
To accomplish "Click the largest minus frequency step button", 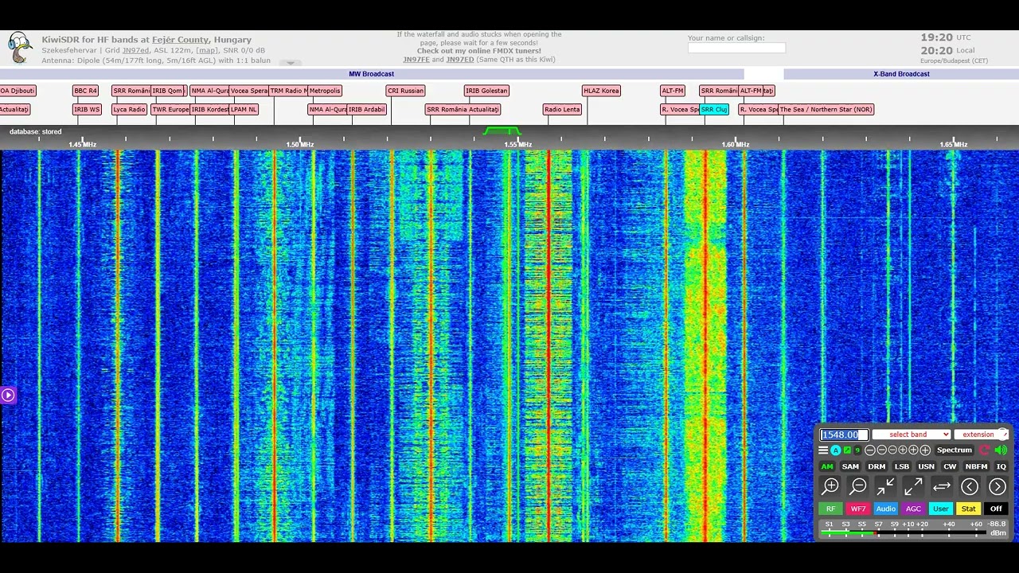I will [870, 450].
